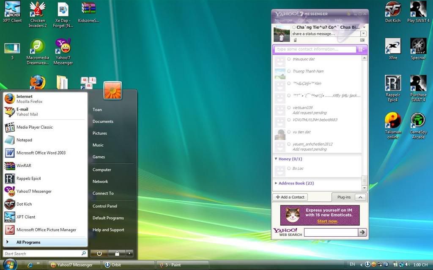Click the Windows Start orb
433x270 pixels.
point(10,265)
